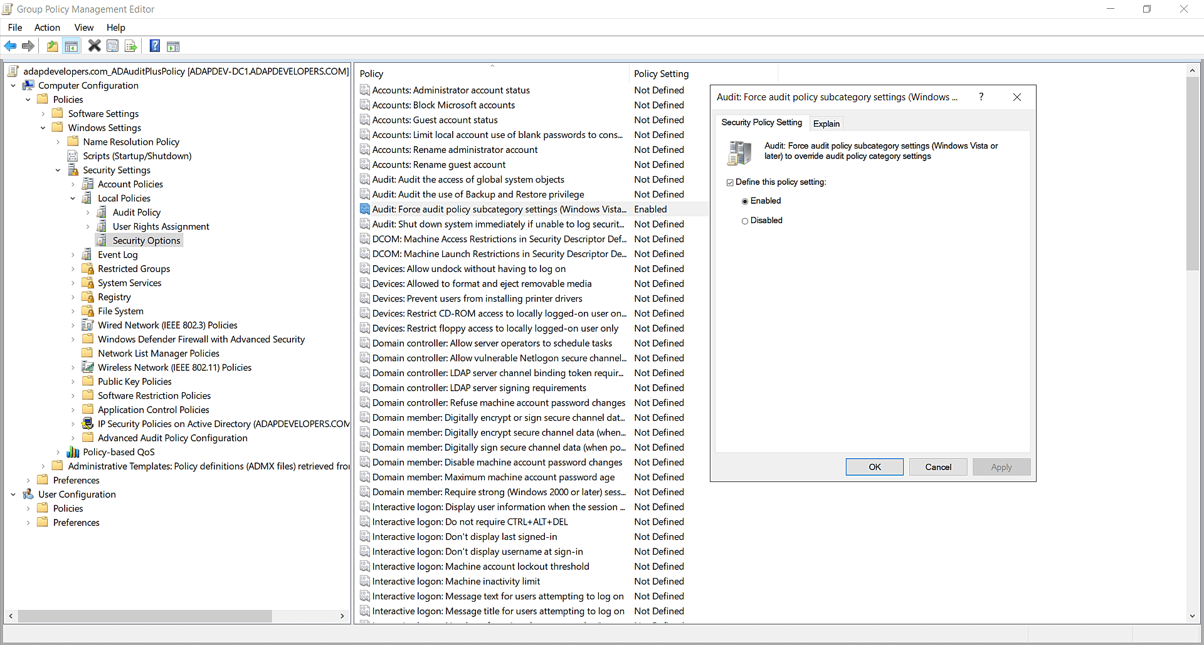Viewport: 1204px width, 645px height.
Task: Click the Up one level toolbar icon
Action: click(52, 46)
